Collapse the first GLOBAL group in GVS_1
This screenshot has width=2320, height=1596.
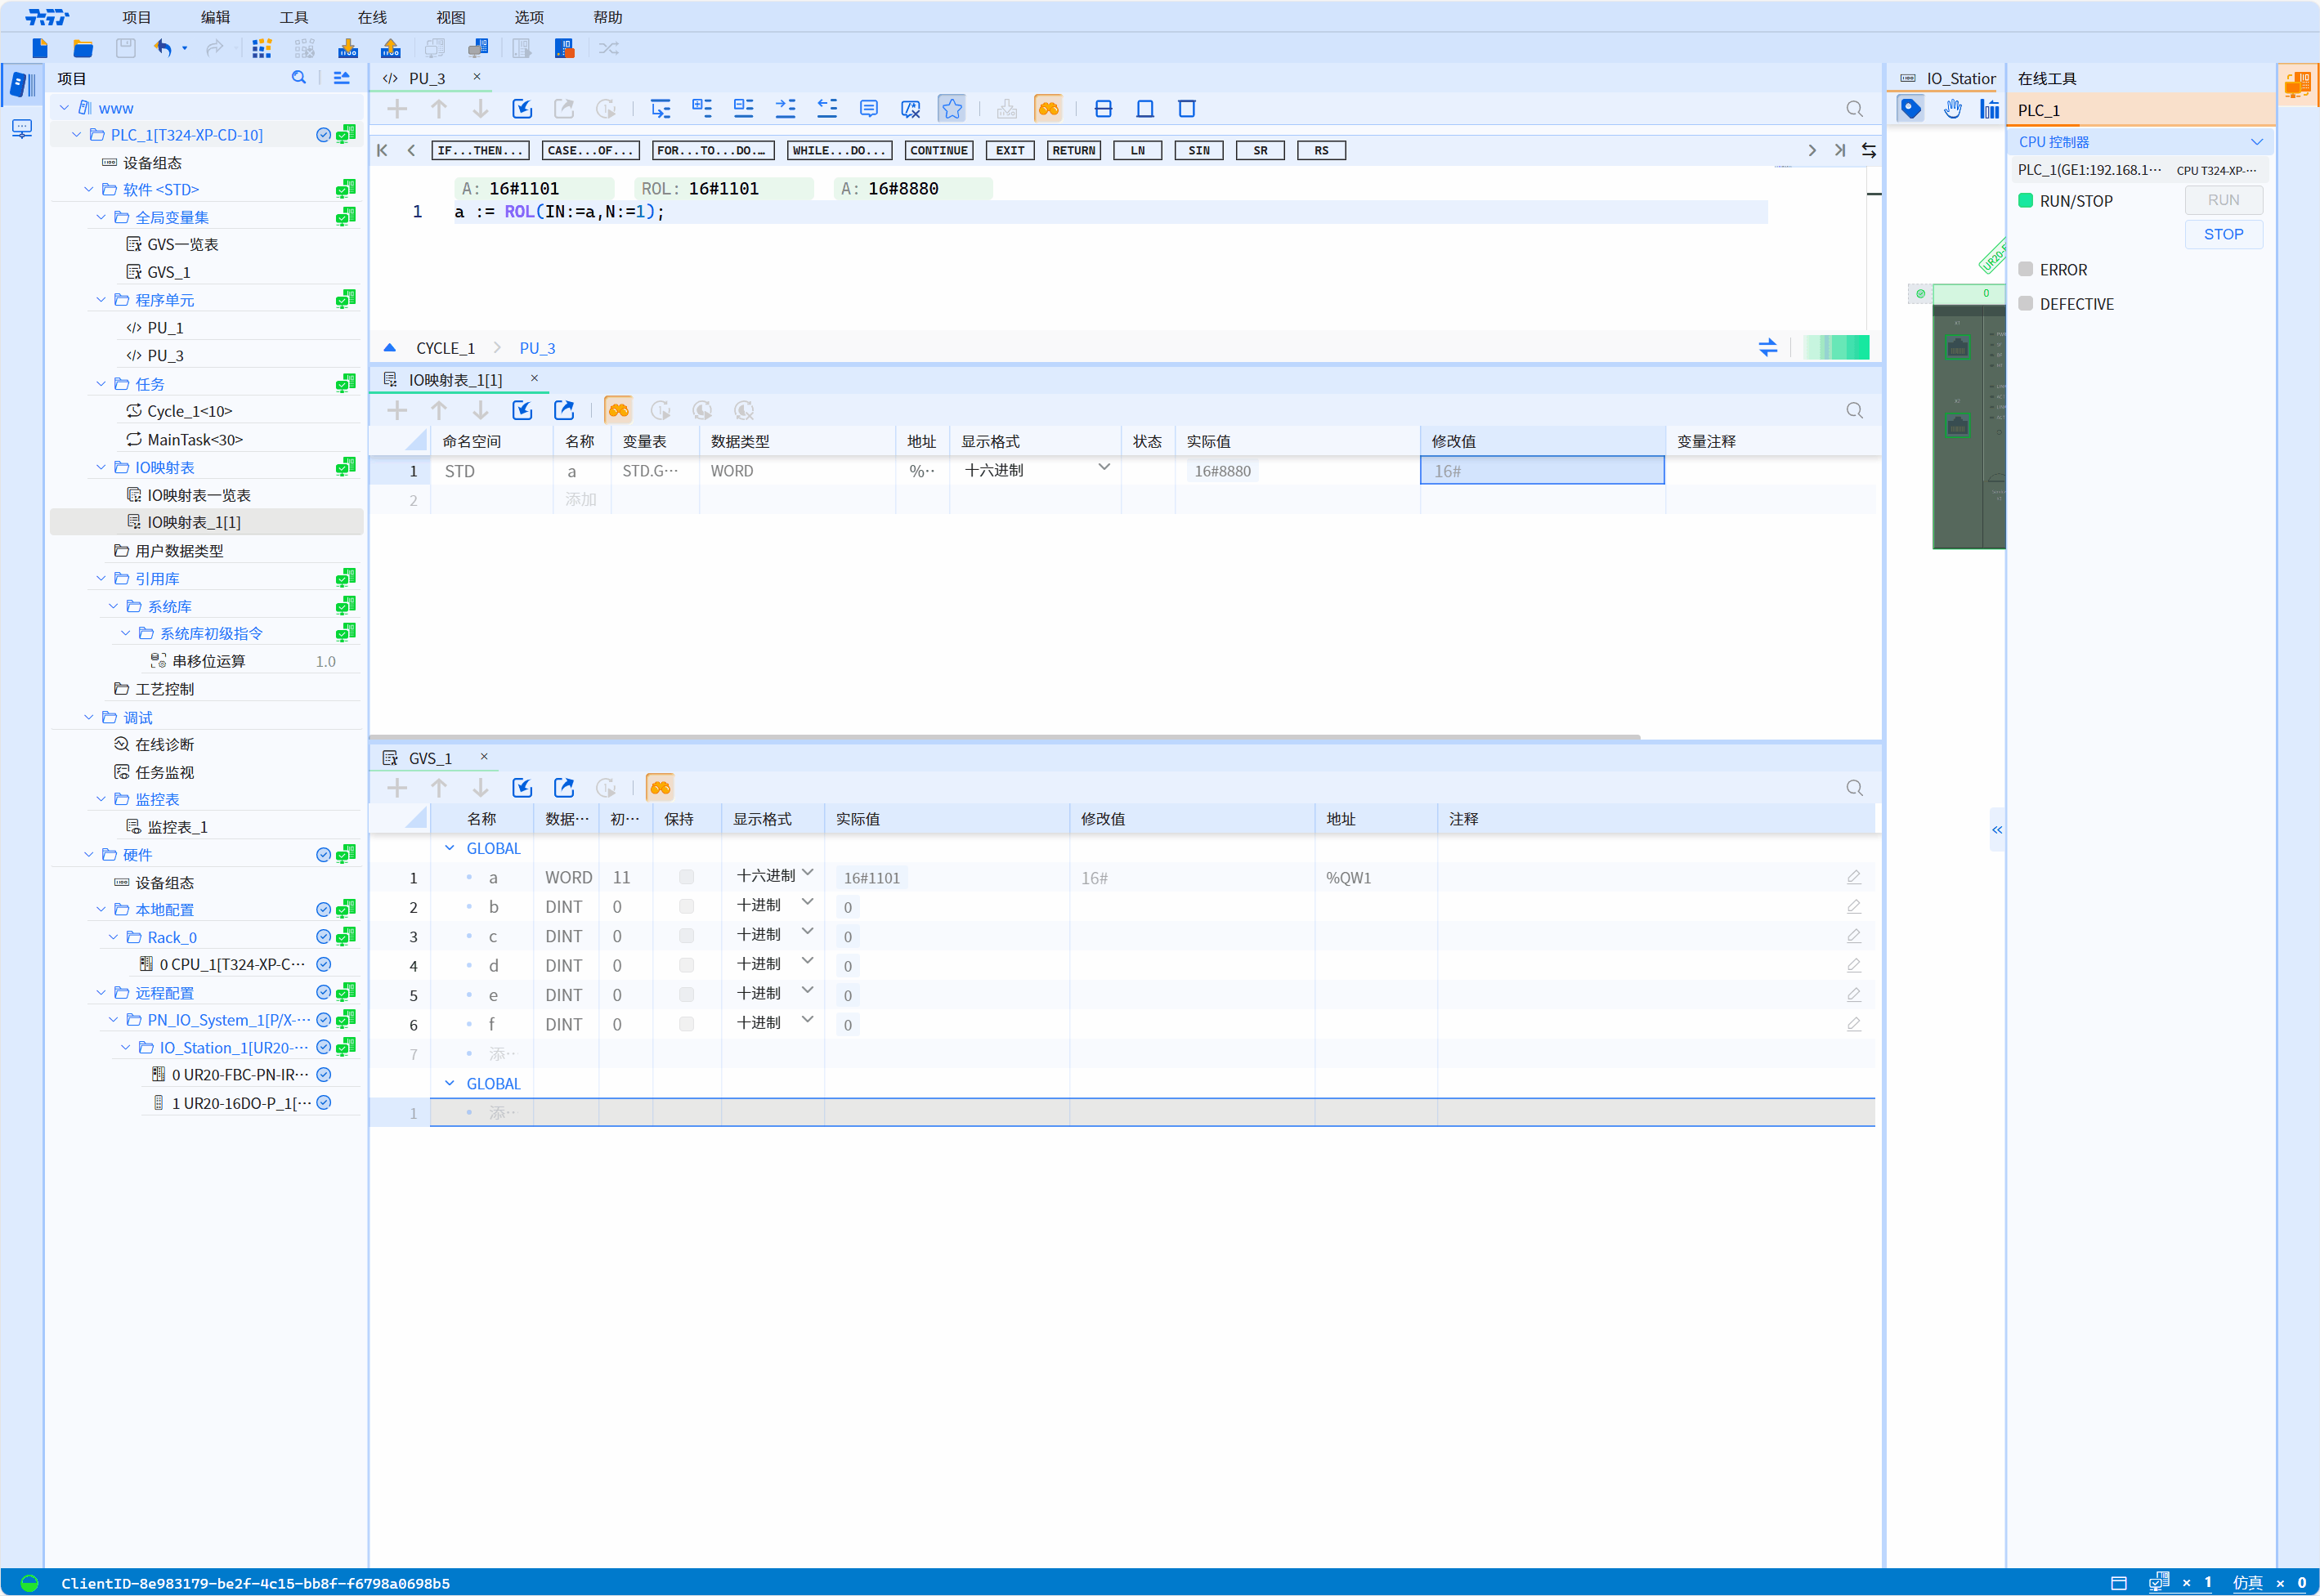[450, 848]
